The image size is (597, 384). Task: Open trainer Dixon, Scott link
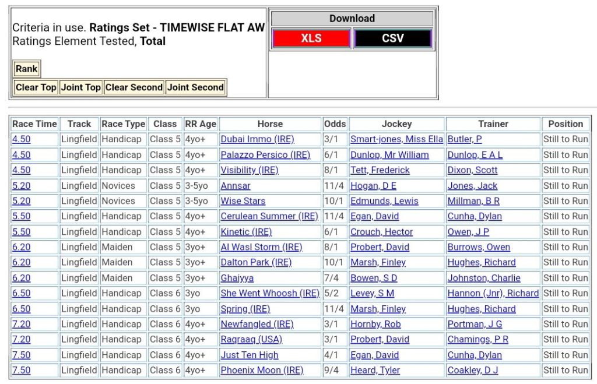pos(472,170)
